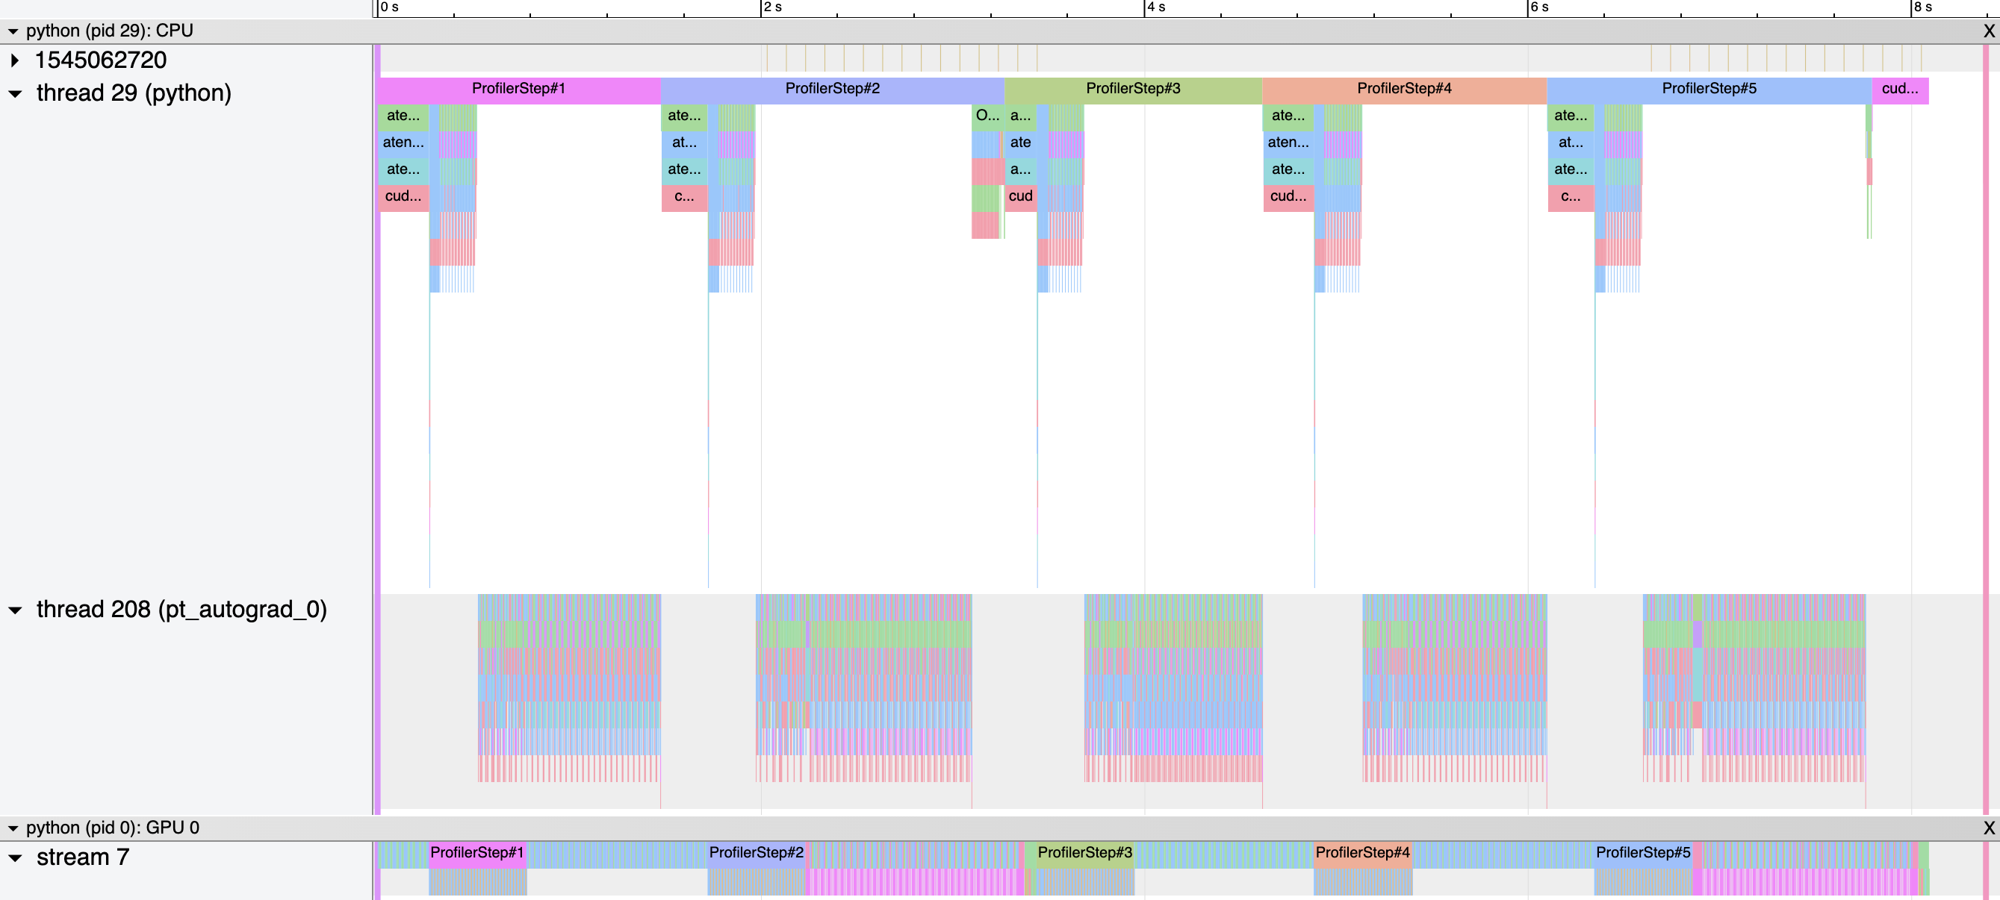Select ProfilerStep#3 slice in GPU stream 7

[1084, 853]
